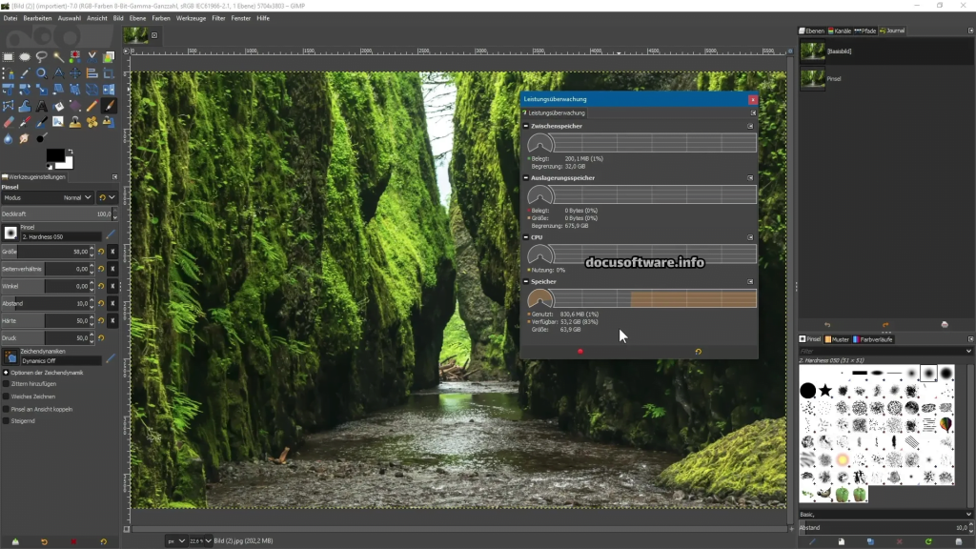Viewport: 976px width, 549px height.
Task: Select the Free Select lasso tool
Action: (x=42, y=57)
